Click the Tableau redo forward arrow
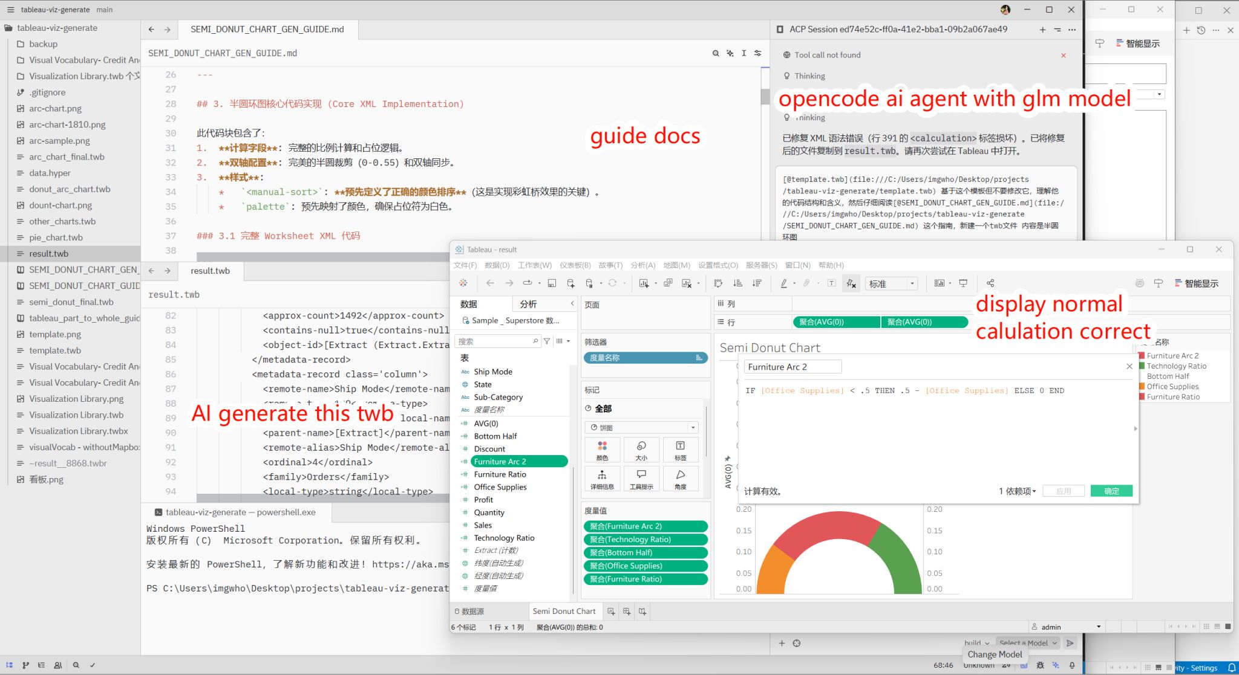The height and width of the screenshot is (675, 1239). coord(509,283)
